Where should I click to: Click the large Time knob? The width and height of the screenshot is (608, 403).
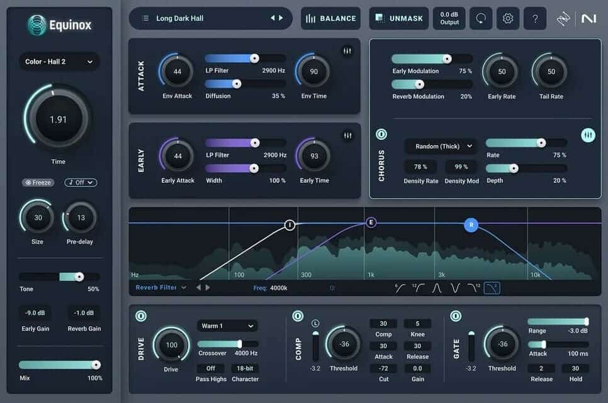point(58,118)
